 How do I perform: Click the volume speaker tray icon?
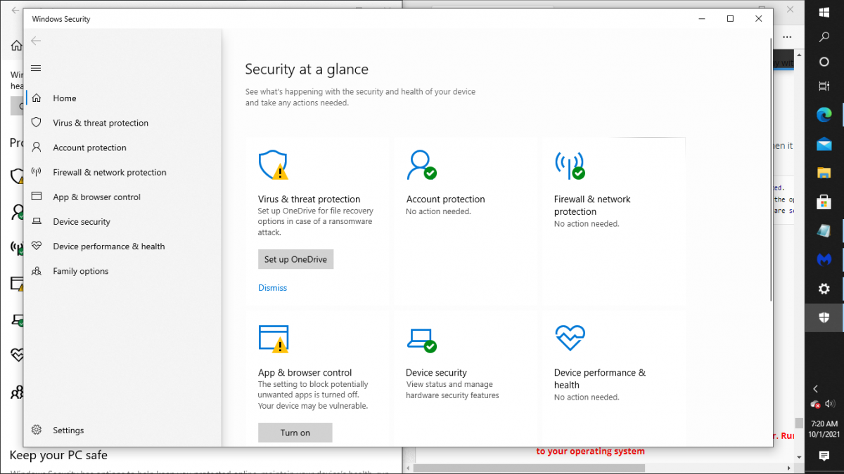(x=830, y=404)
